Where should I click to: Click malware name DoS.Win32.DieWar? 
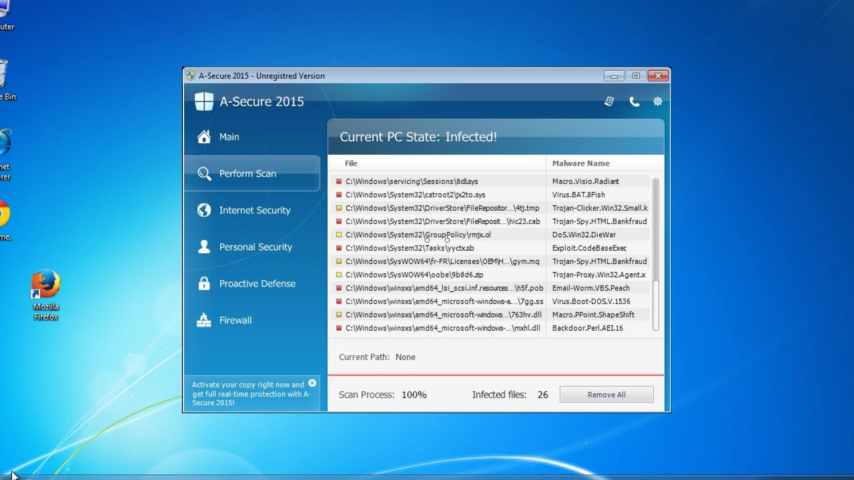click(584, 235)
